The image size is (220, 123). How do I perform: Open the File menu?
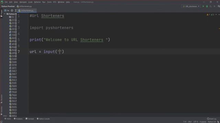coord(6,2)
